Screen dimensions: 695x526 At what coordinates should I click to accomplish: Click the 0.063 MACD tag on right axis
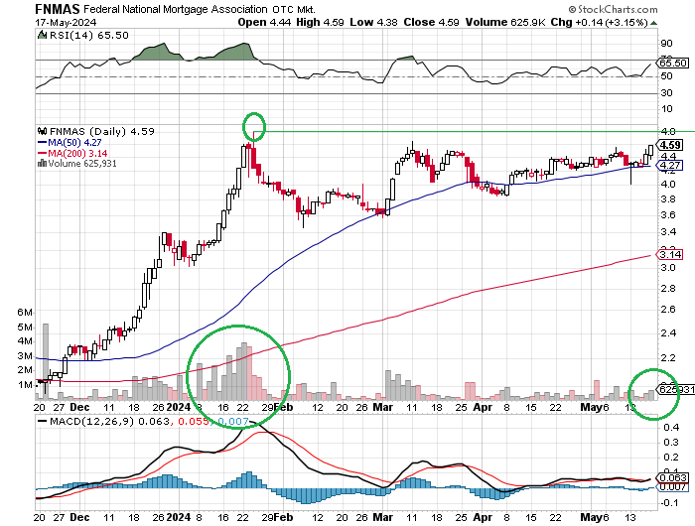[x=673, y=477]
